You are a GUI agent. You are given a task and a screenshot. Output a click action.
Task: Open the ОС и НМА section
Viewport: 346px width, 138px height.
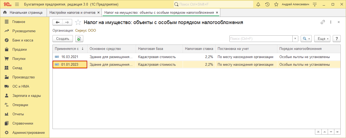pos(21,86)
